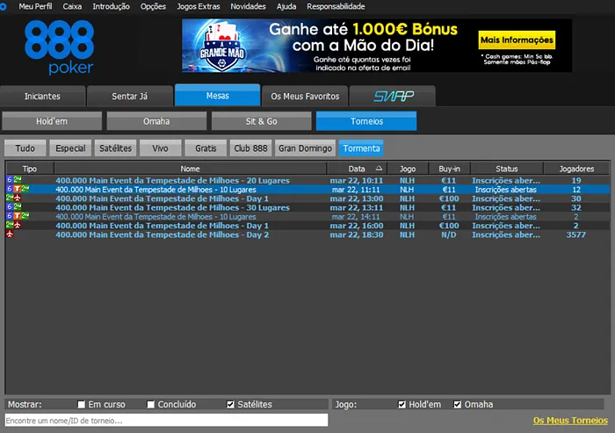Select the Hold'em game type tab
Image resolution: width=615 pixels, height=433 pixels.
pos(52,121)
